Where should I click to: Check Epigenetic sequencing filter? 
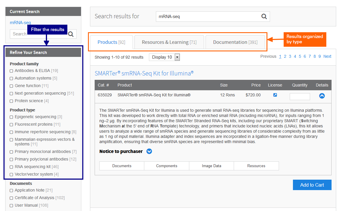(x=11, y=117)
